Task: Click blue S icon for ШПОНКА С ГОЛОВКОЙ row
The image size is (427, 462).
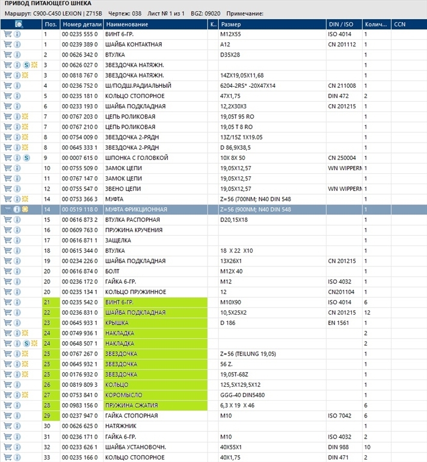Action: click(x=26, y=158)
